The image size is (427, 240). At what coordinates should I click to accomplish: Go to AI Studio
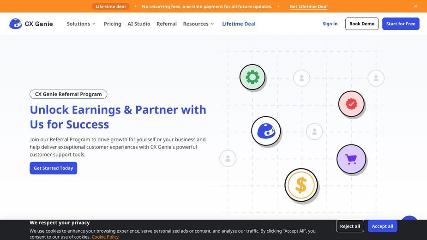pyautogui.click(x=139, y=24)
